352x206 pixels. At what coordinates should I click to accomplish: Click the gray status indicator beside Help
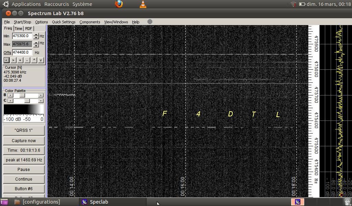coord(150,22)
